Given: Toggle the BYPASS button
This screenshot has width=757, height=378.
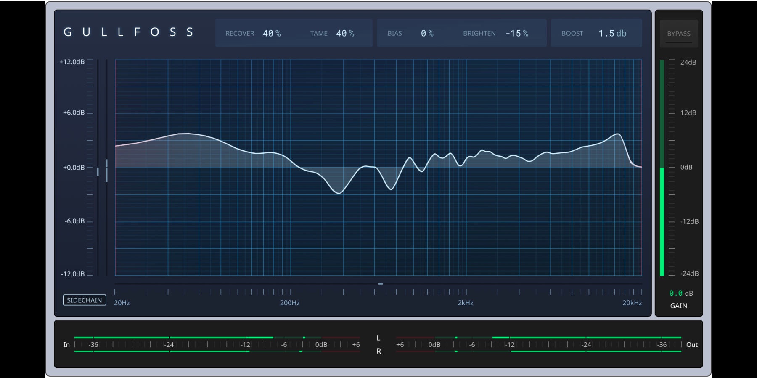Looking at the screenshot, I should pyautogui.click(x=678, y=34).
